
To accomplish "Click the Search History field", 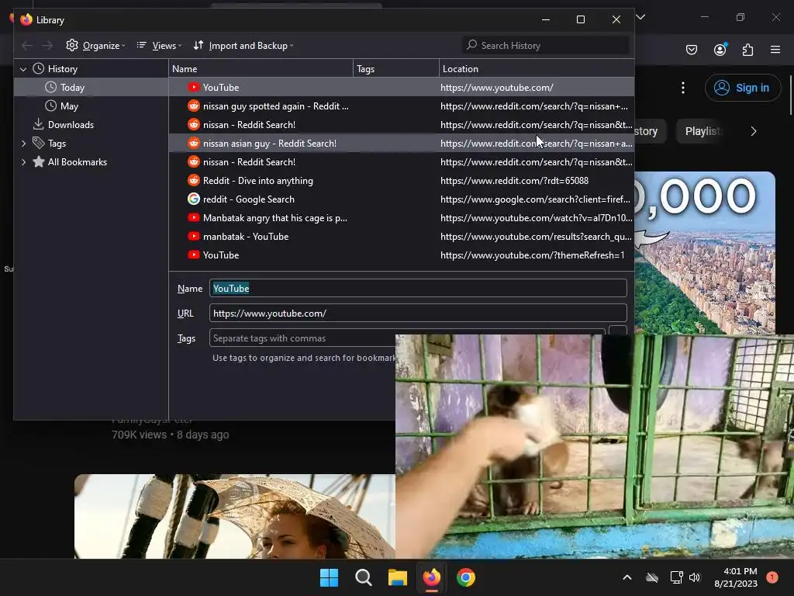I will (x=546, y=46).
